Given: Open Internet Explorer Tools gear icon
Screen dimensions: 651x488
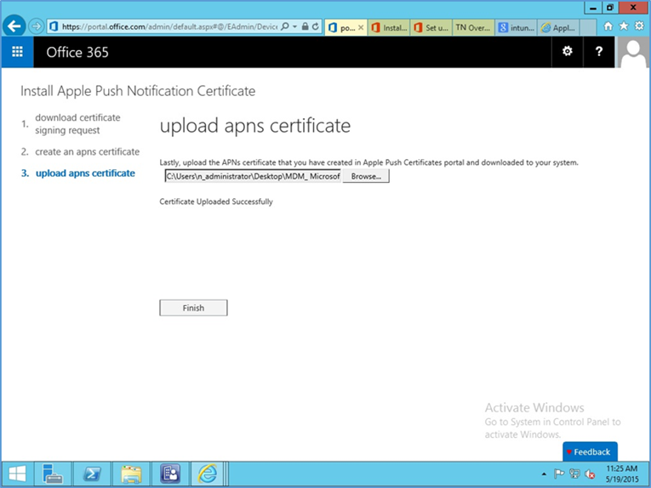Looking at the screenshot, I should coord(639,26).
